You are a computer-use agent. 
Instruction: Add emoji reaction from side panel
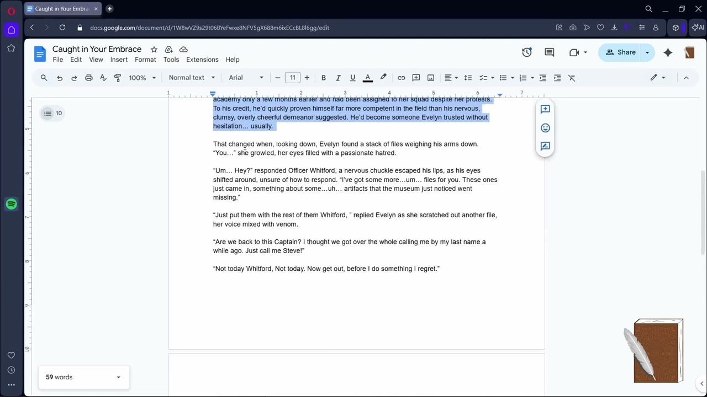545,128
